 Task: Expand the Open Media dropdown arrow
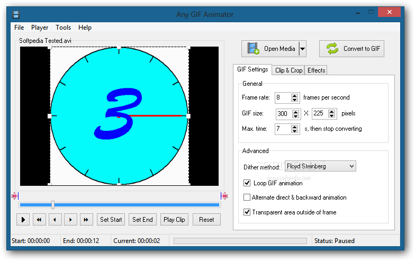tap(303, 49)
